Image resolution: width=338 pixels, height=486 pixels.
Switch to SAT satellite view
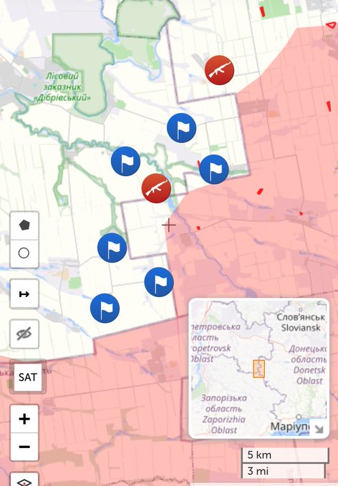(28, 377)
